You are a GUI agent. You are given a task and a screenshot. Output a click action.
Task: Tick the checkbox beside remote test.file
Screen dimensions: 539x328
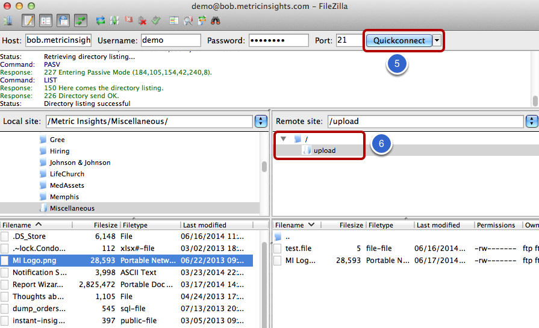tap(278, 249)
